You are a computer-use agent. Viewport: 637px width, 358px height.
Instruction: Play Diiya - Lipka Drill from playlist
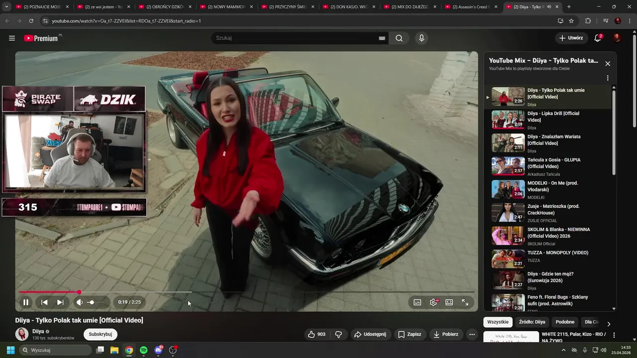coord(547,120)
